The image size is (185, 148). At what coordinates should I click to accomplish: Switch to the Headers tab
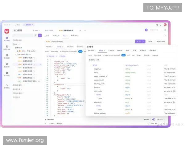click(70, 47)
